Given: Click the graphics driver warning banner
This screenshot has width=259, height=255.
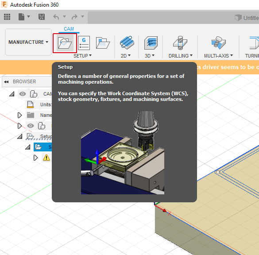Looking at the screenshot, I should point(228,67).
